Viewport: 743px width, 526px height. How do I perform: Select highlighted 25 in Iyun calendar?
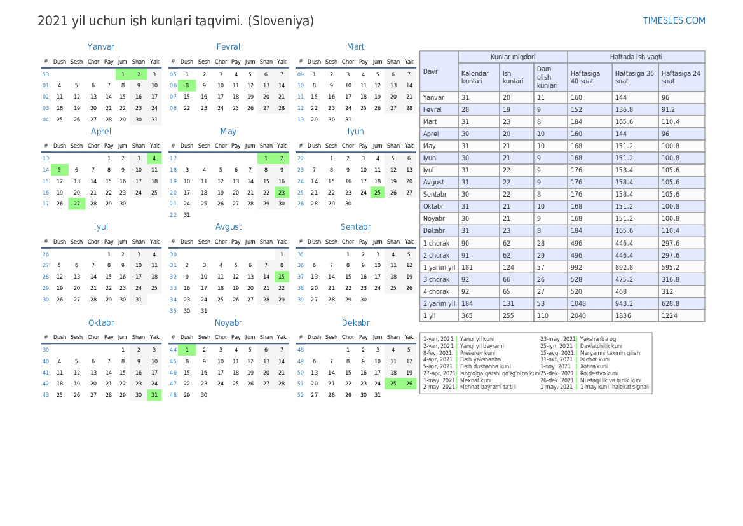pyautogui.click(x=378, y=193)
